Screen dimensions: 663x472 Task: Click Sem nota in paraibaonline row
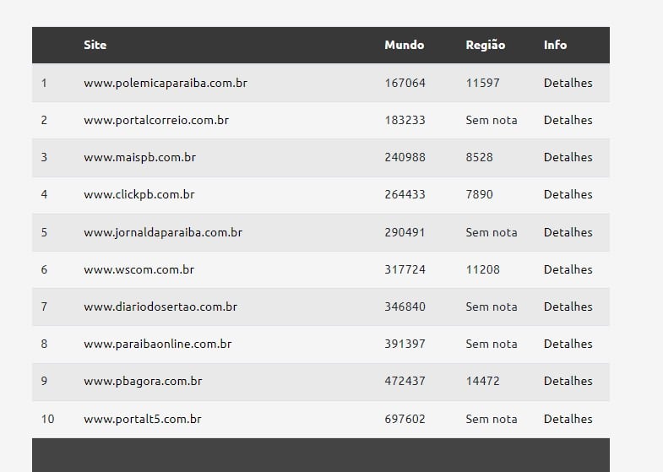pyautogui.click(x=492, y=344)
